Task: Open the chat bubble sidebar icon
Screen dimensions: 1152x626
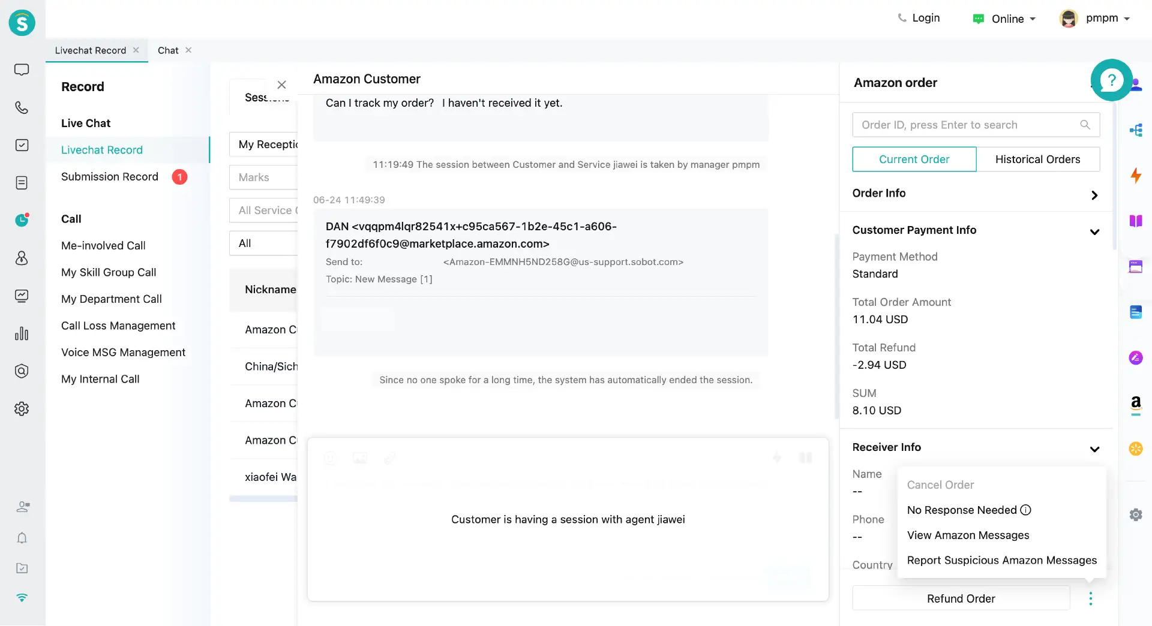Action: click(x=22, y=70)
